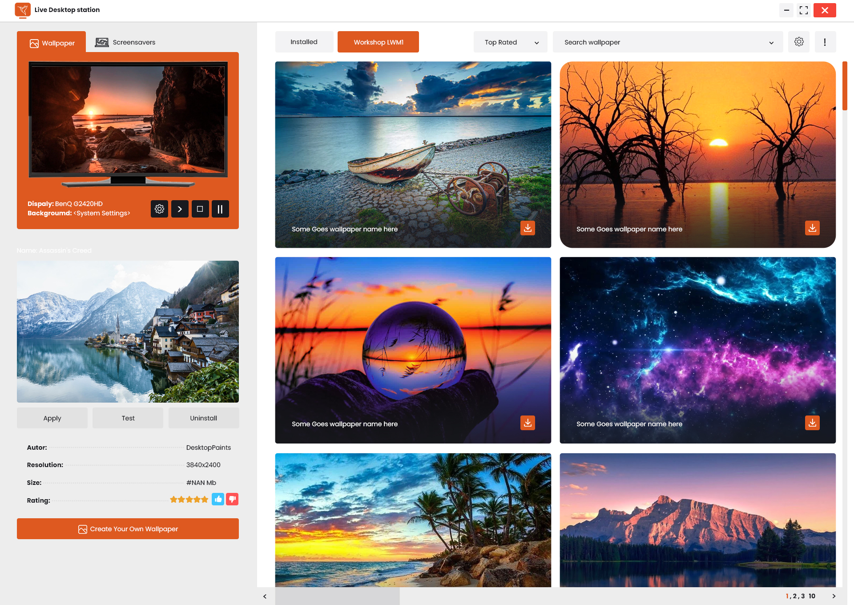Viewport: 854px width, 605px height.
Task: Open wallpaper playback settings via gear icon
Action: click(x=159, y=209)
